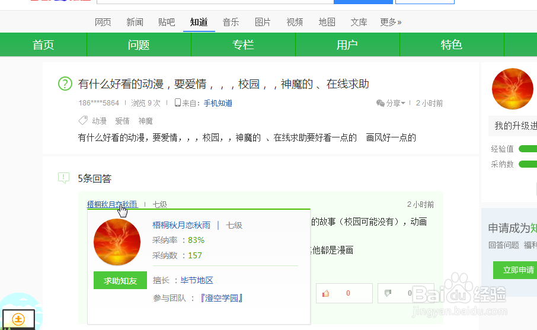Open 特色 in the green nav bar

(452, 44)
